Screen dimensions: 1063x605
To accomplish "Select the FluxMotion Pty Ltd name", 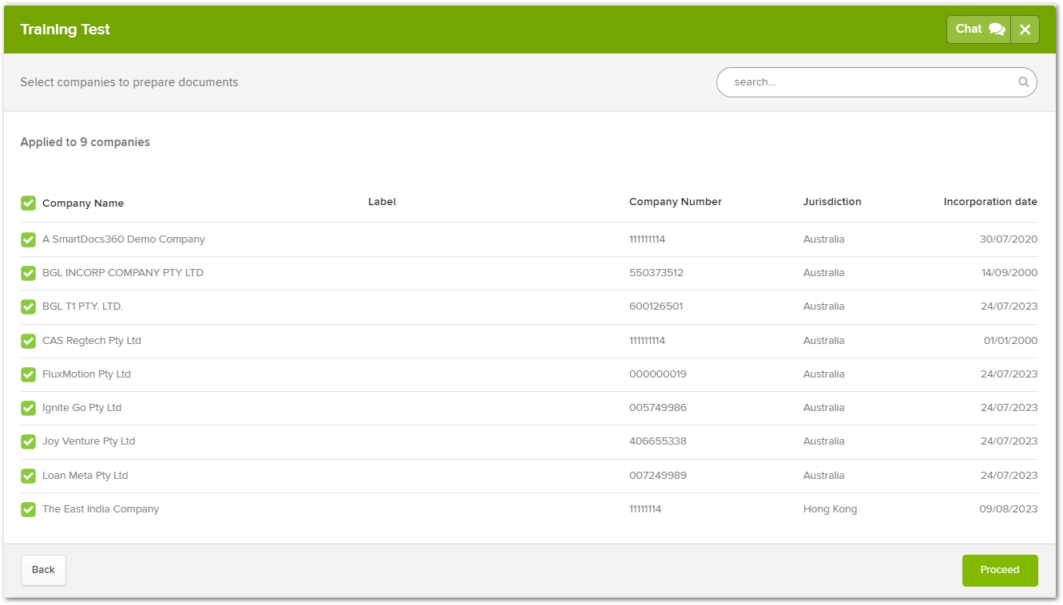I will pyautogui.click(x=86, y=374).
